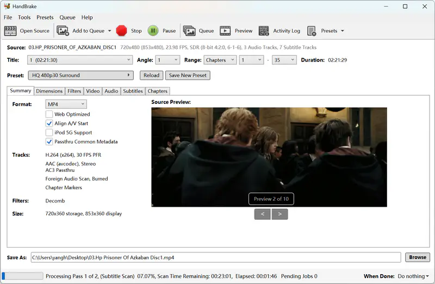Open the end chapter dropdown showing 35
435x284 pixels.
click(x=284, y=60)
